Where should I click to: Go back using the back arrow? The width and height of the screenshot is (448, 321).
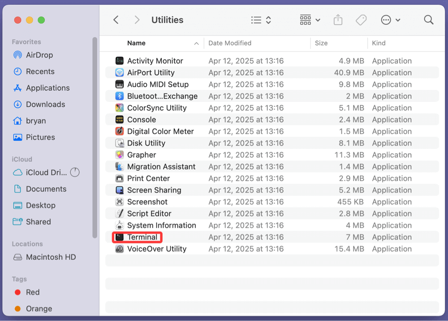pyautogui.click(x=116, y=20)
